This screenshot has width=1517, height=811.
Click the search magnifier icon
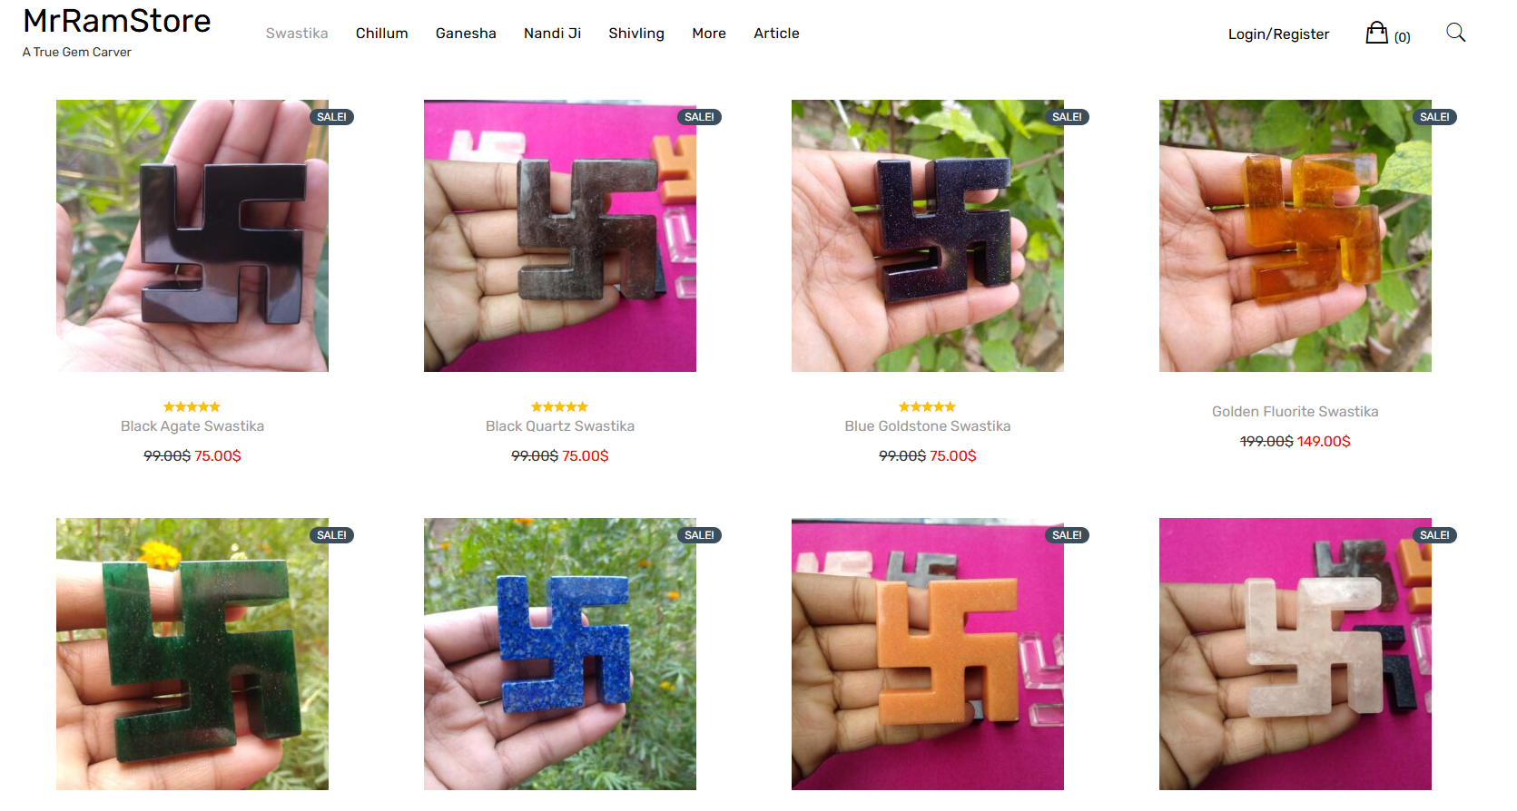click(x=1455, y=33)
